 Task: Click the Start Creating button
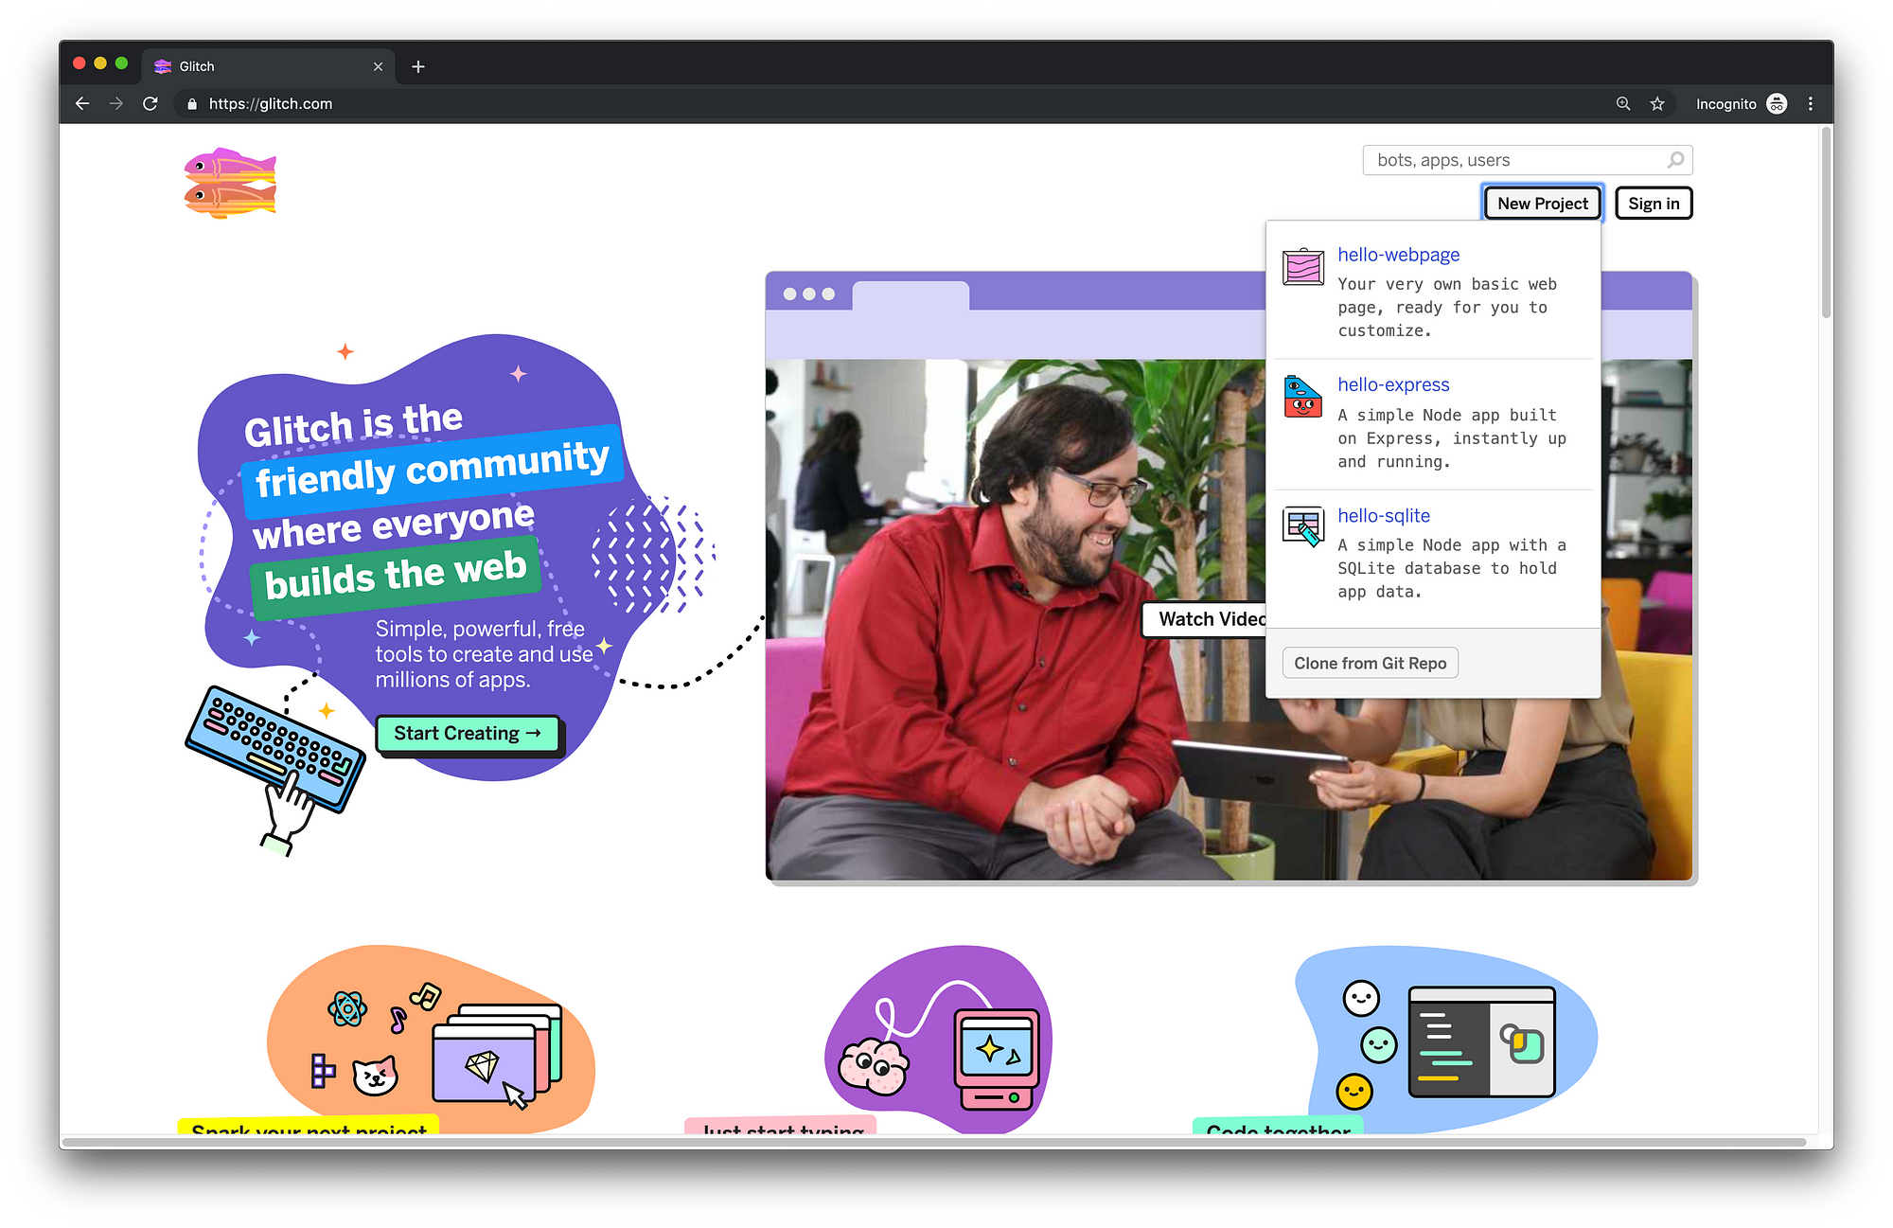coord(468,734)
